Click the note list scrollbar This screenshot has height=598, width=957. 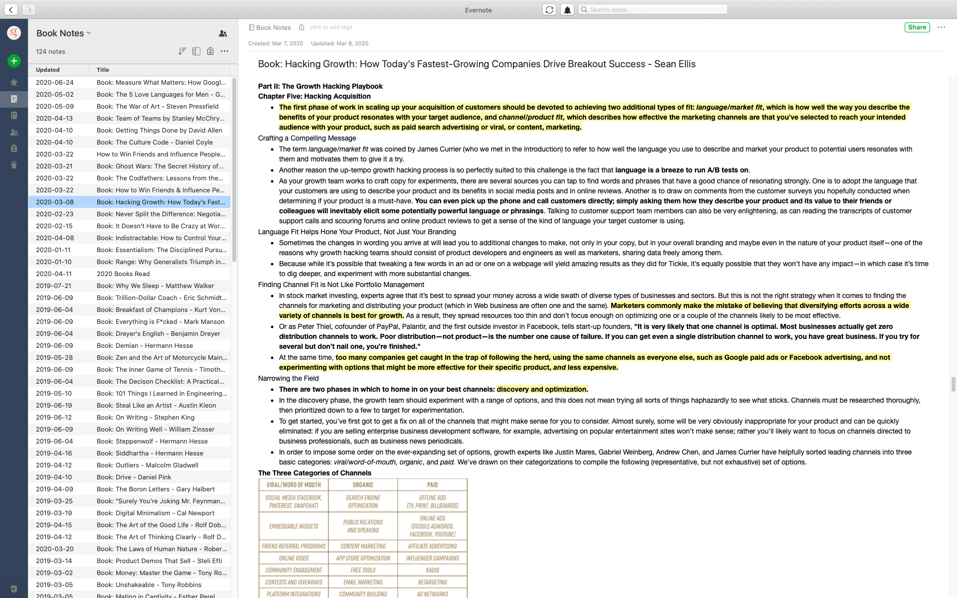tap(234, 169)
